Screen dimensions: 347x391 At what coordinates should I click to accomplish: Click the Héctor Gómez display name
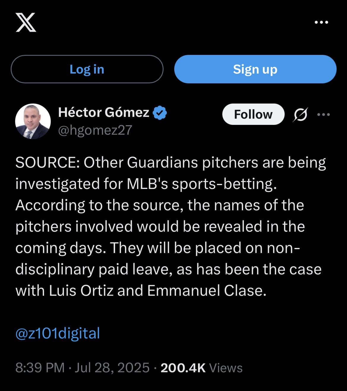point(104,112)
